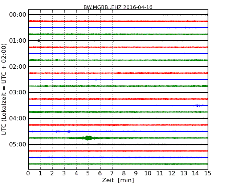Click the x-axis tick label 5
The width and height of the screenshot is (236, 188).
(88, 174)
